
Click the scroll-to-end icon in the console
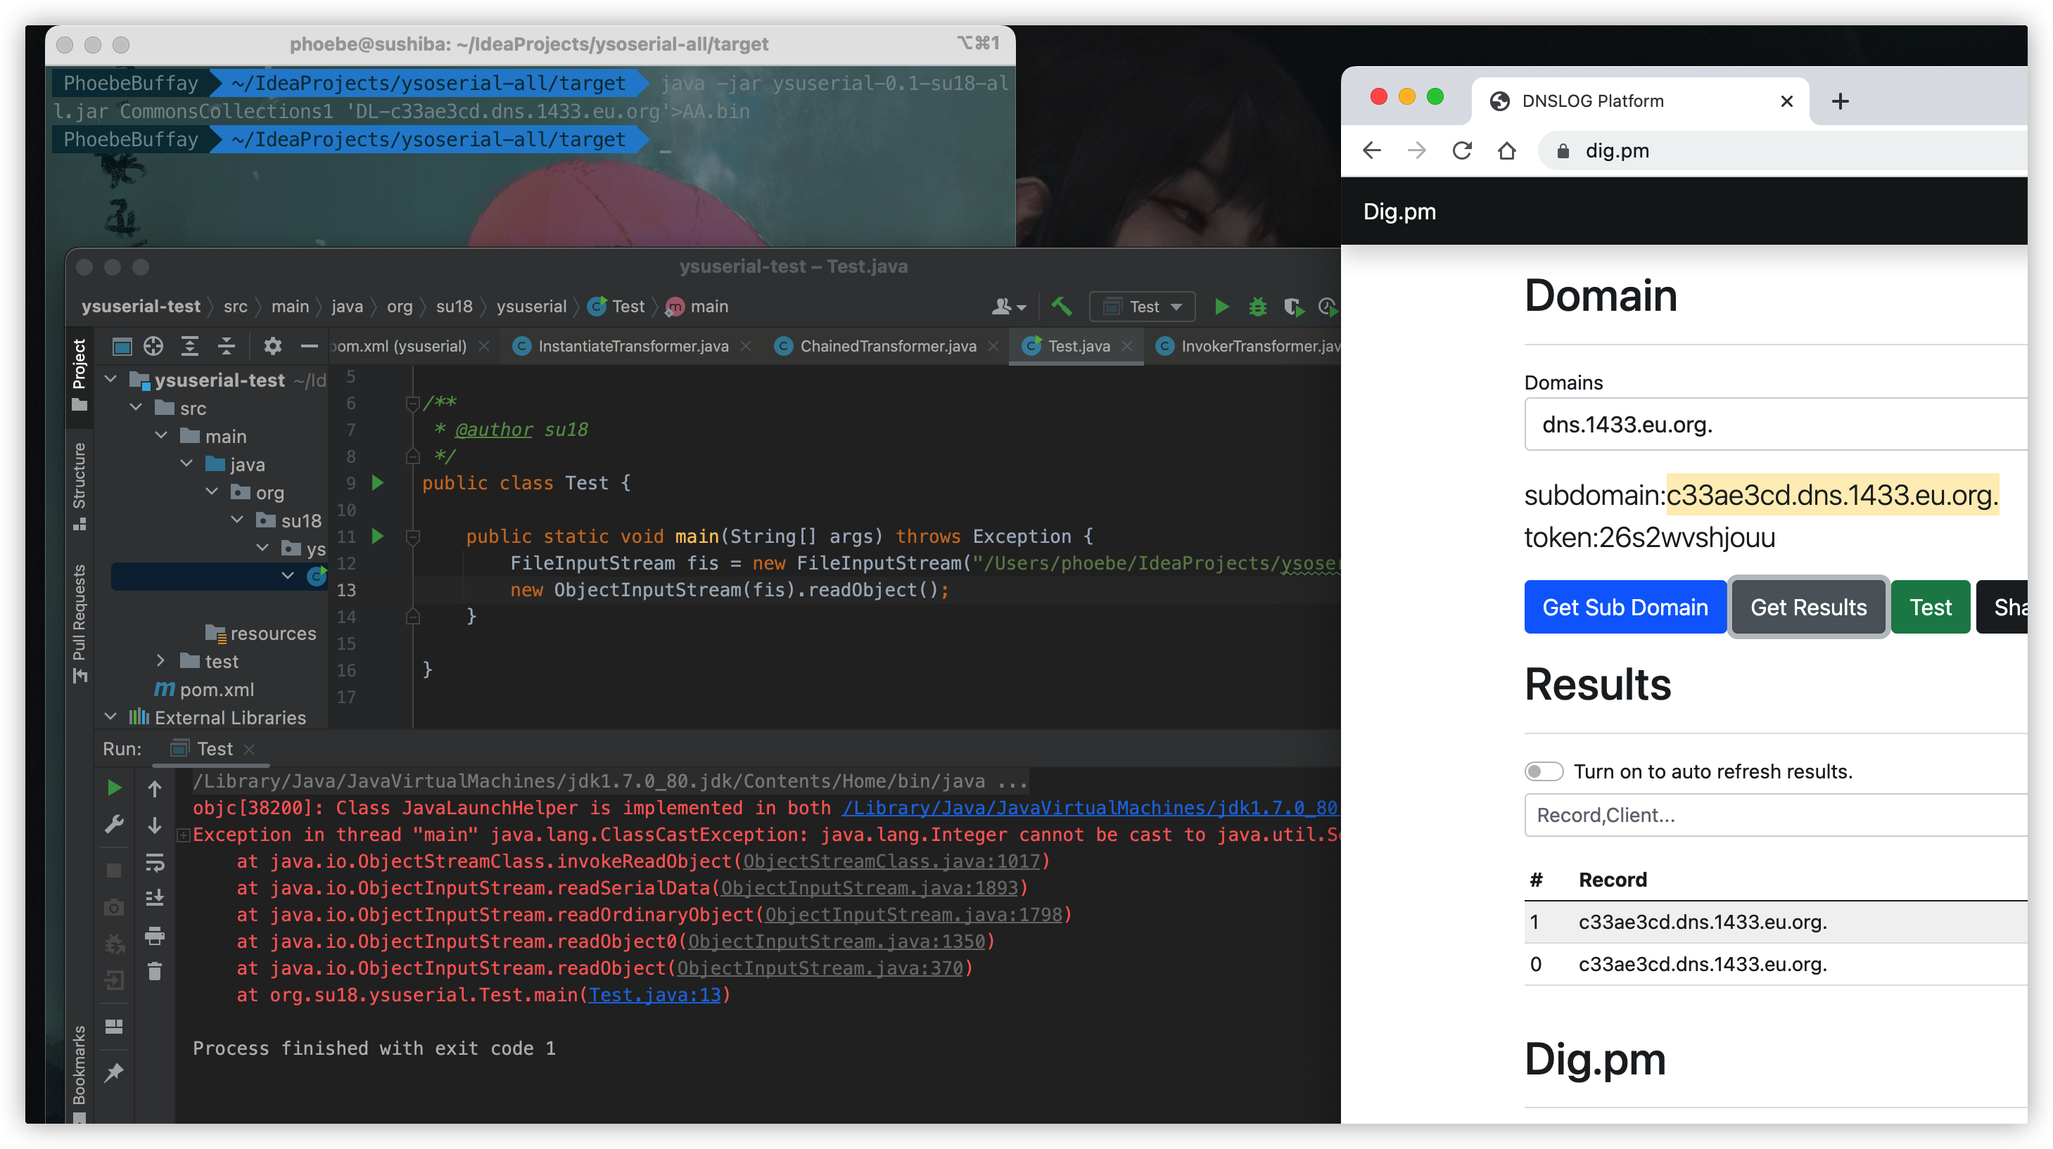click(x=155, y=899)
